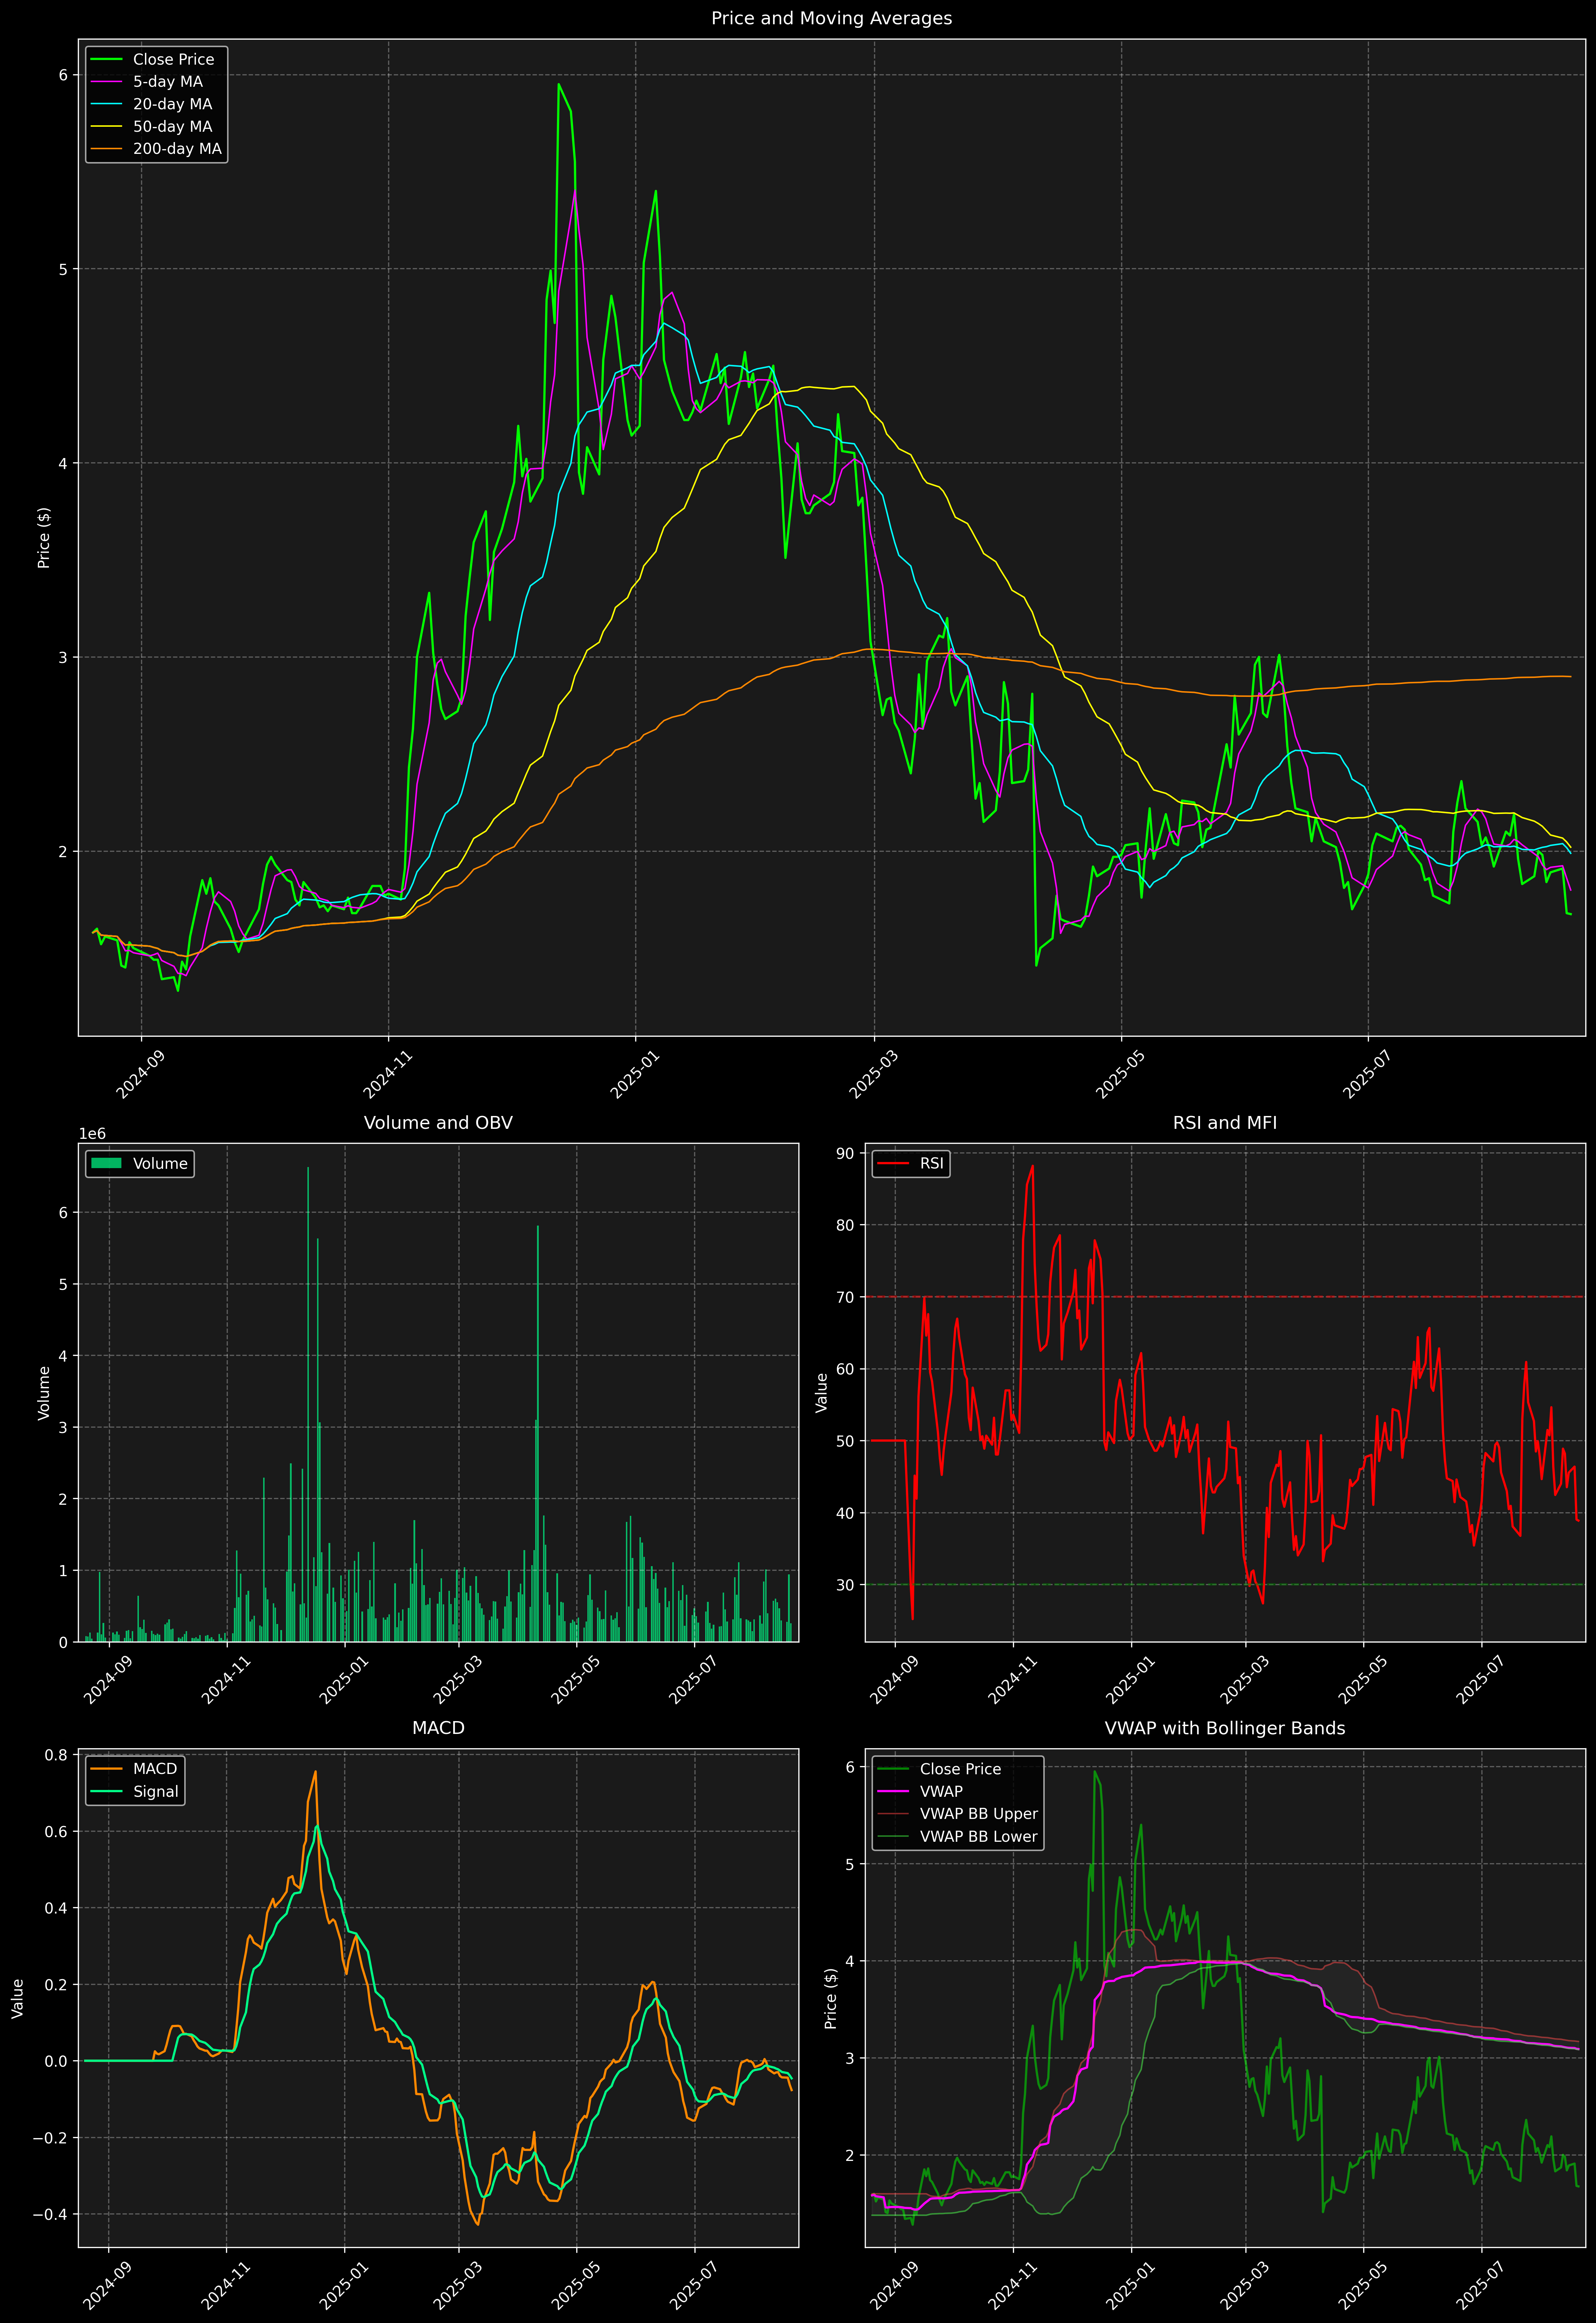The width and height of the screenshot is (1596, 2323).
Task: Click the green Volume legend swatch
Action: tap(106, 1163)
